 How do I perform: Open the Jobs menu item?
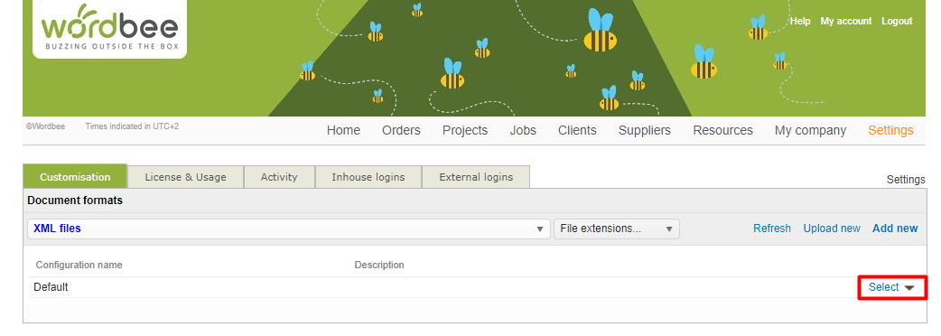pos(523,130)
